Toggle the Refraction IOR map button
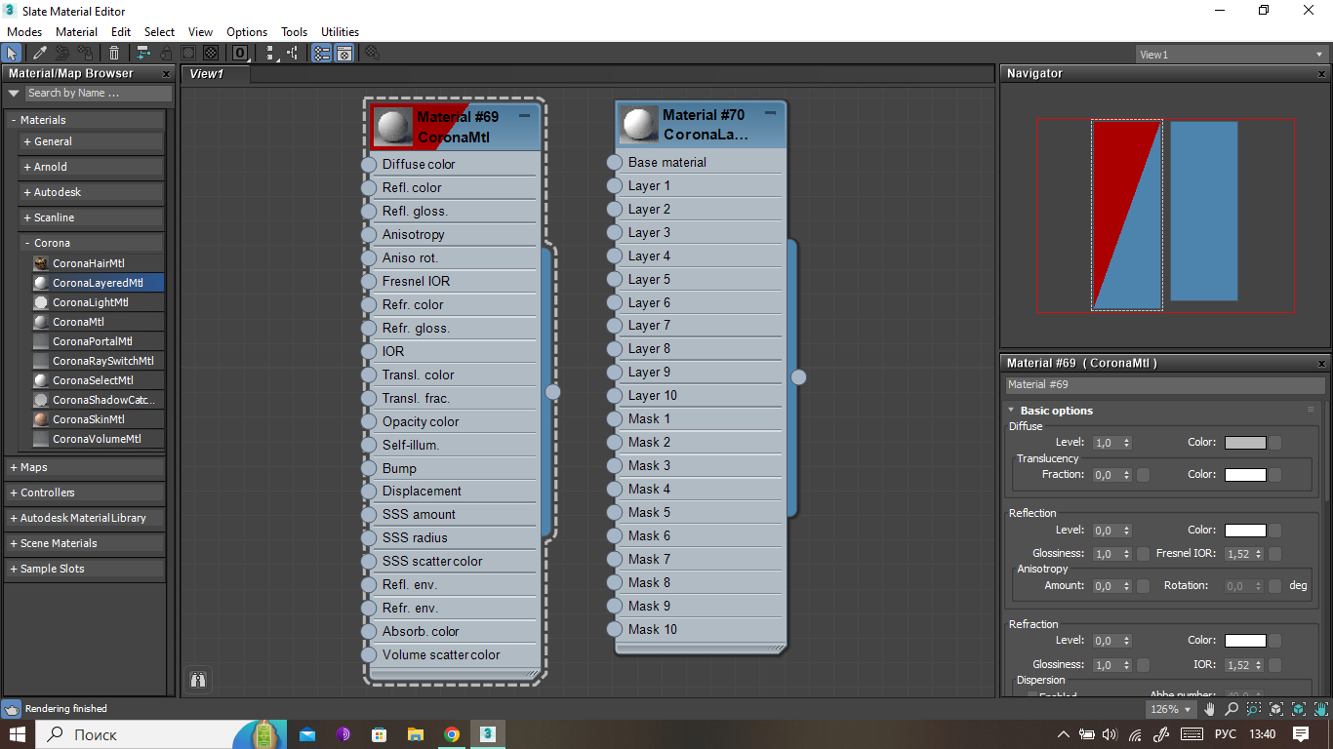 tap(1275, 665)
